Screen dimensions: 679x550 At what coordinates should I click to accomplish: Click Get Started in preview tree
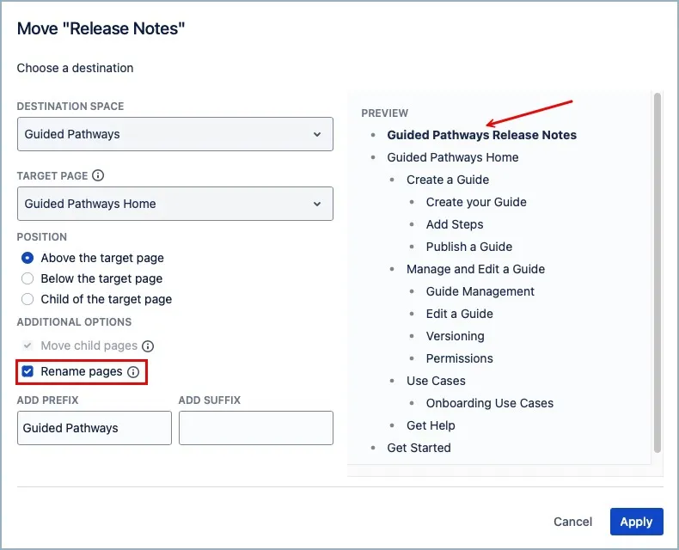click(419, 448)
